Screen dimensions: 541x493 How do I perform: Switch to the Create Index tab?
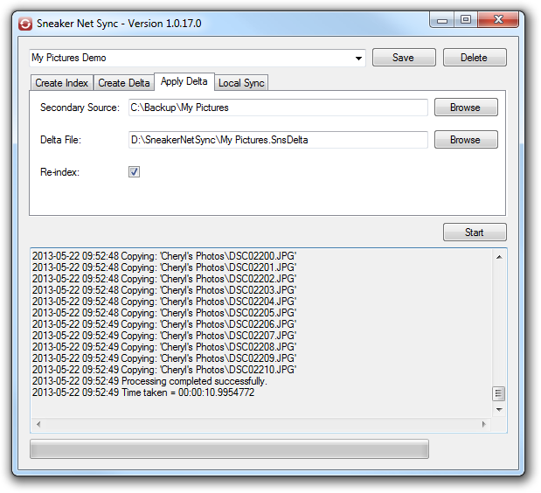(x=62, y=83)
